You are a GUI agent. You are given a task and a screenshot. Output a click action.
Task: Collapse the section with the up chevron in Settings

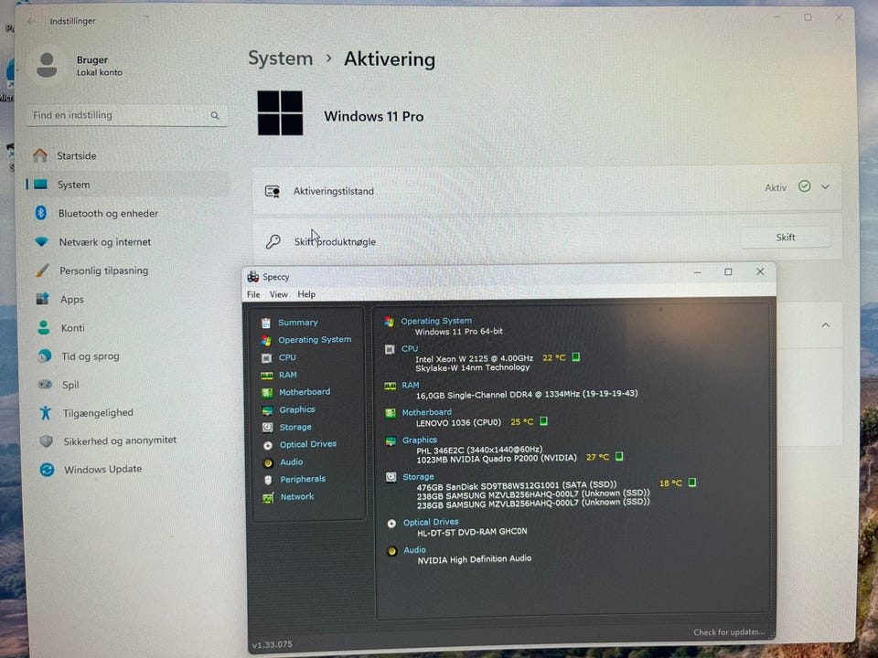[825, 324]
